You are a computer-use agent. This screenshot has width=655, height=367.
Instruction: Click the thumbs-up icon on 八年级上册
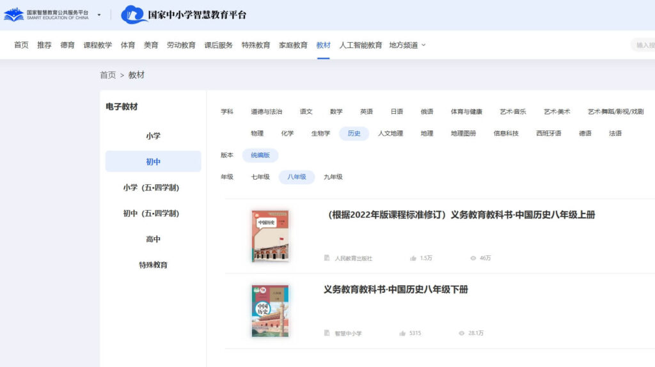click(x=413, y=258)
